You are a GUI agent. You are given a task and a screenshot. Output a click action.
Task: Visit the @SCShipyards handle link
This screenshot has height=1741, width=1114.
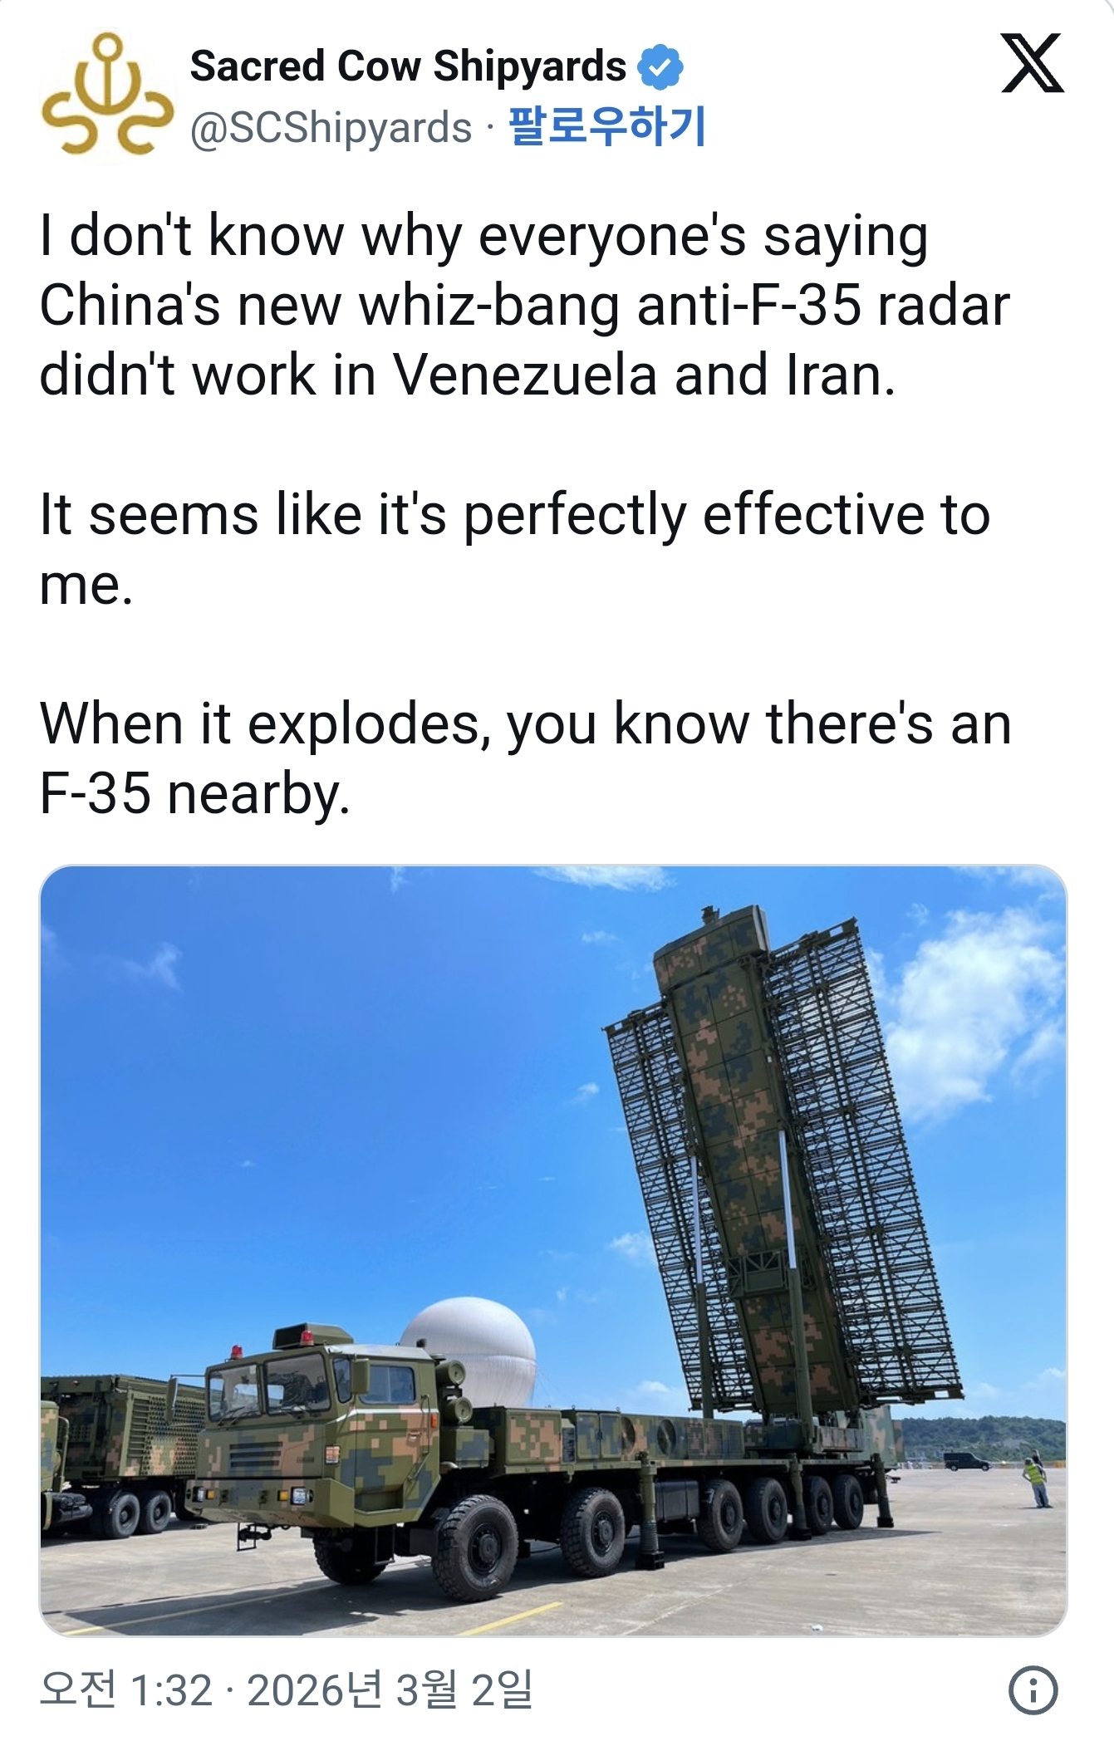tap(331, 127)
